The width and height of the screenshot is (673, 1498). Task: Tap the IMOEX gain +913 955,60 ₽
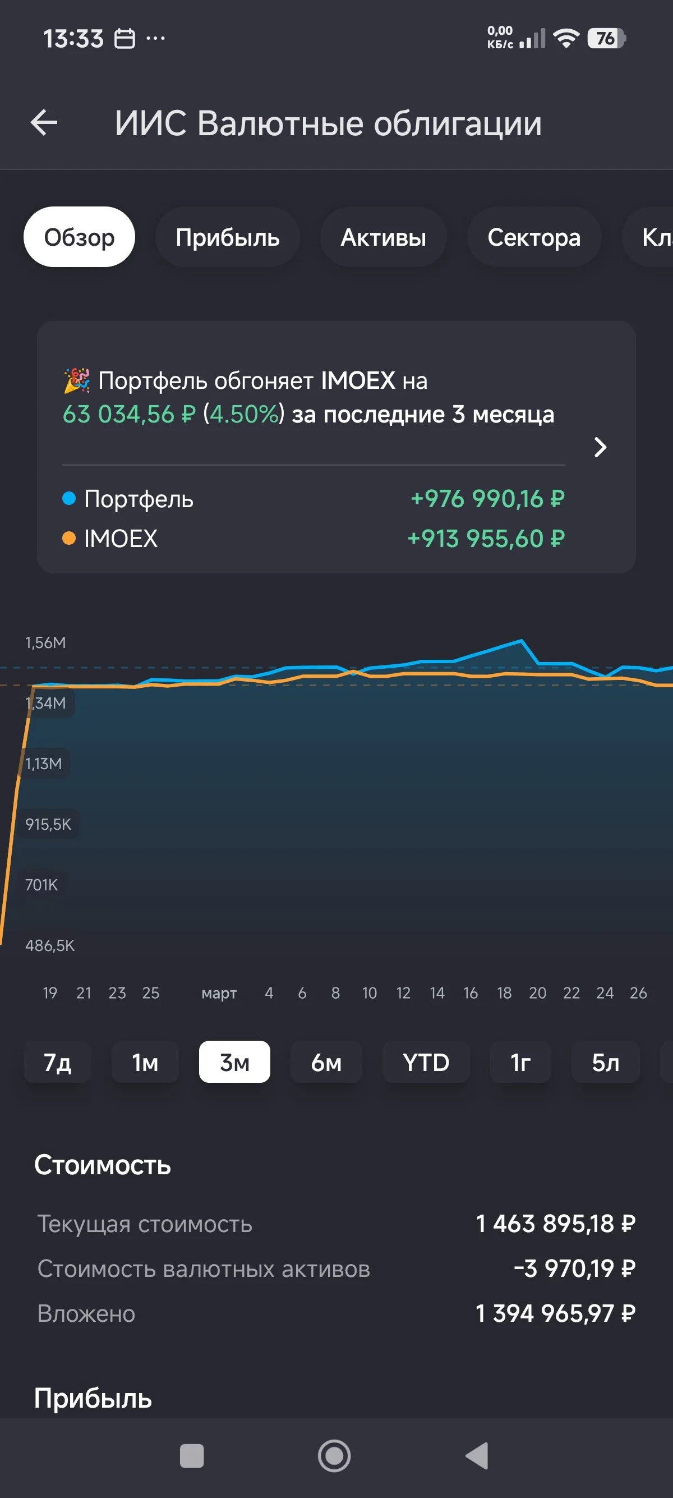click(x=486, y=539)
